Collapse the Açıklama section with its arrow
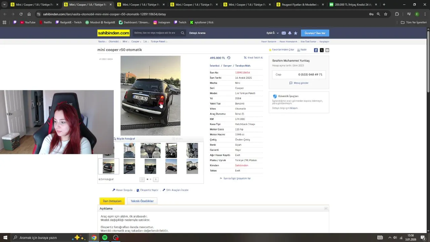 pos(326,208)
